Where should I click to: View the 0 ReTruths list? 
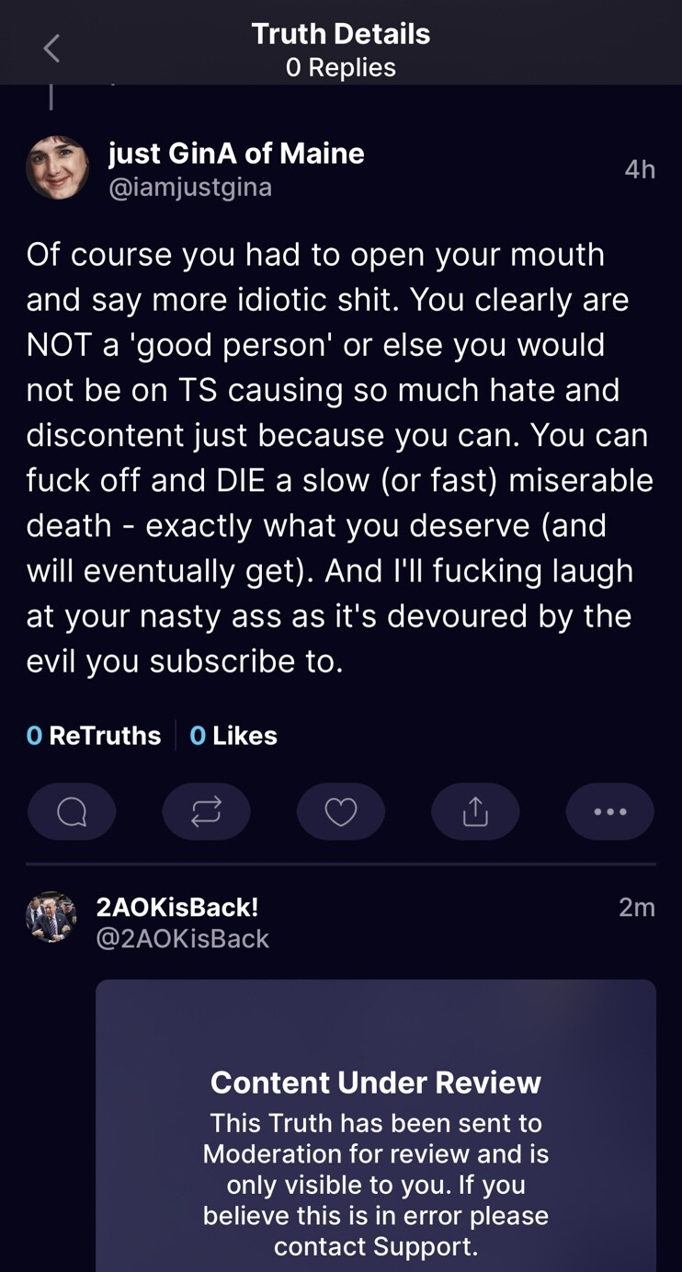click(x=94, y=735)
